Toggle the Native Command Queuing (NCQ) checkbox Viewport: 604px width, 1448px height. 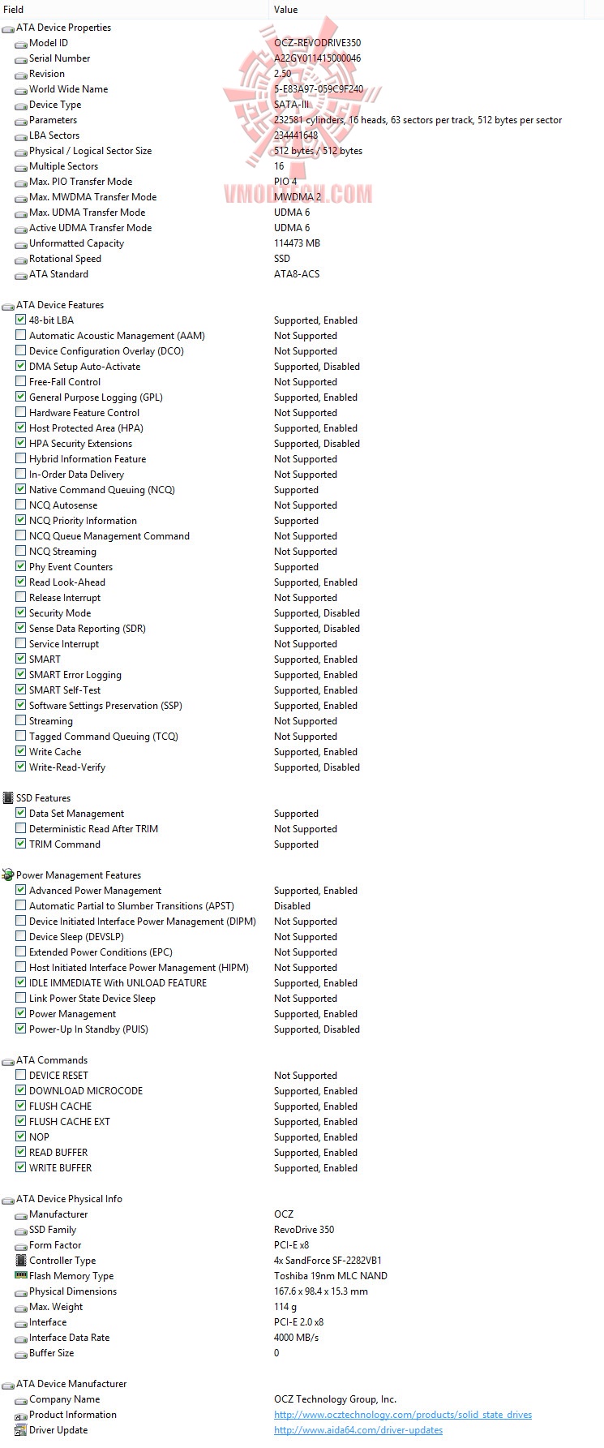point(21,489)
